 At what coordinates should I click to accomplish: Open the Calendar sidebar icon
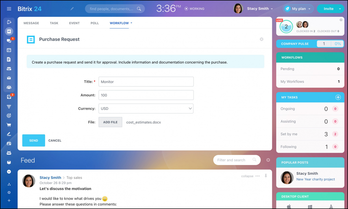coord(9,50)
